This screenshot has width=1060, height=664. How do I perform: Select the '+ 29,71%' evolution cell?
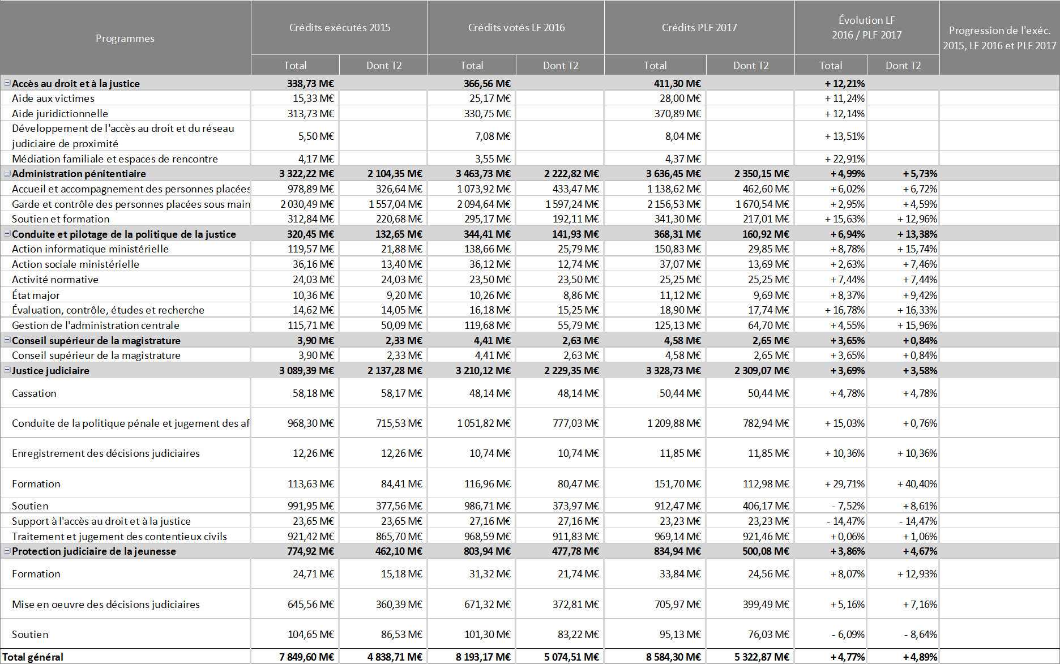tap(844, 484)
